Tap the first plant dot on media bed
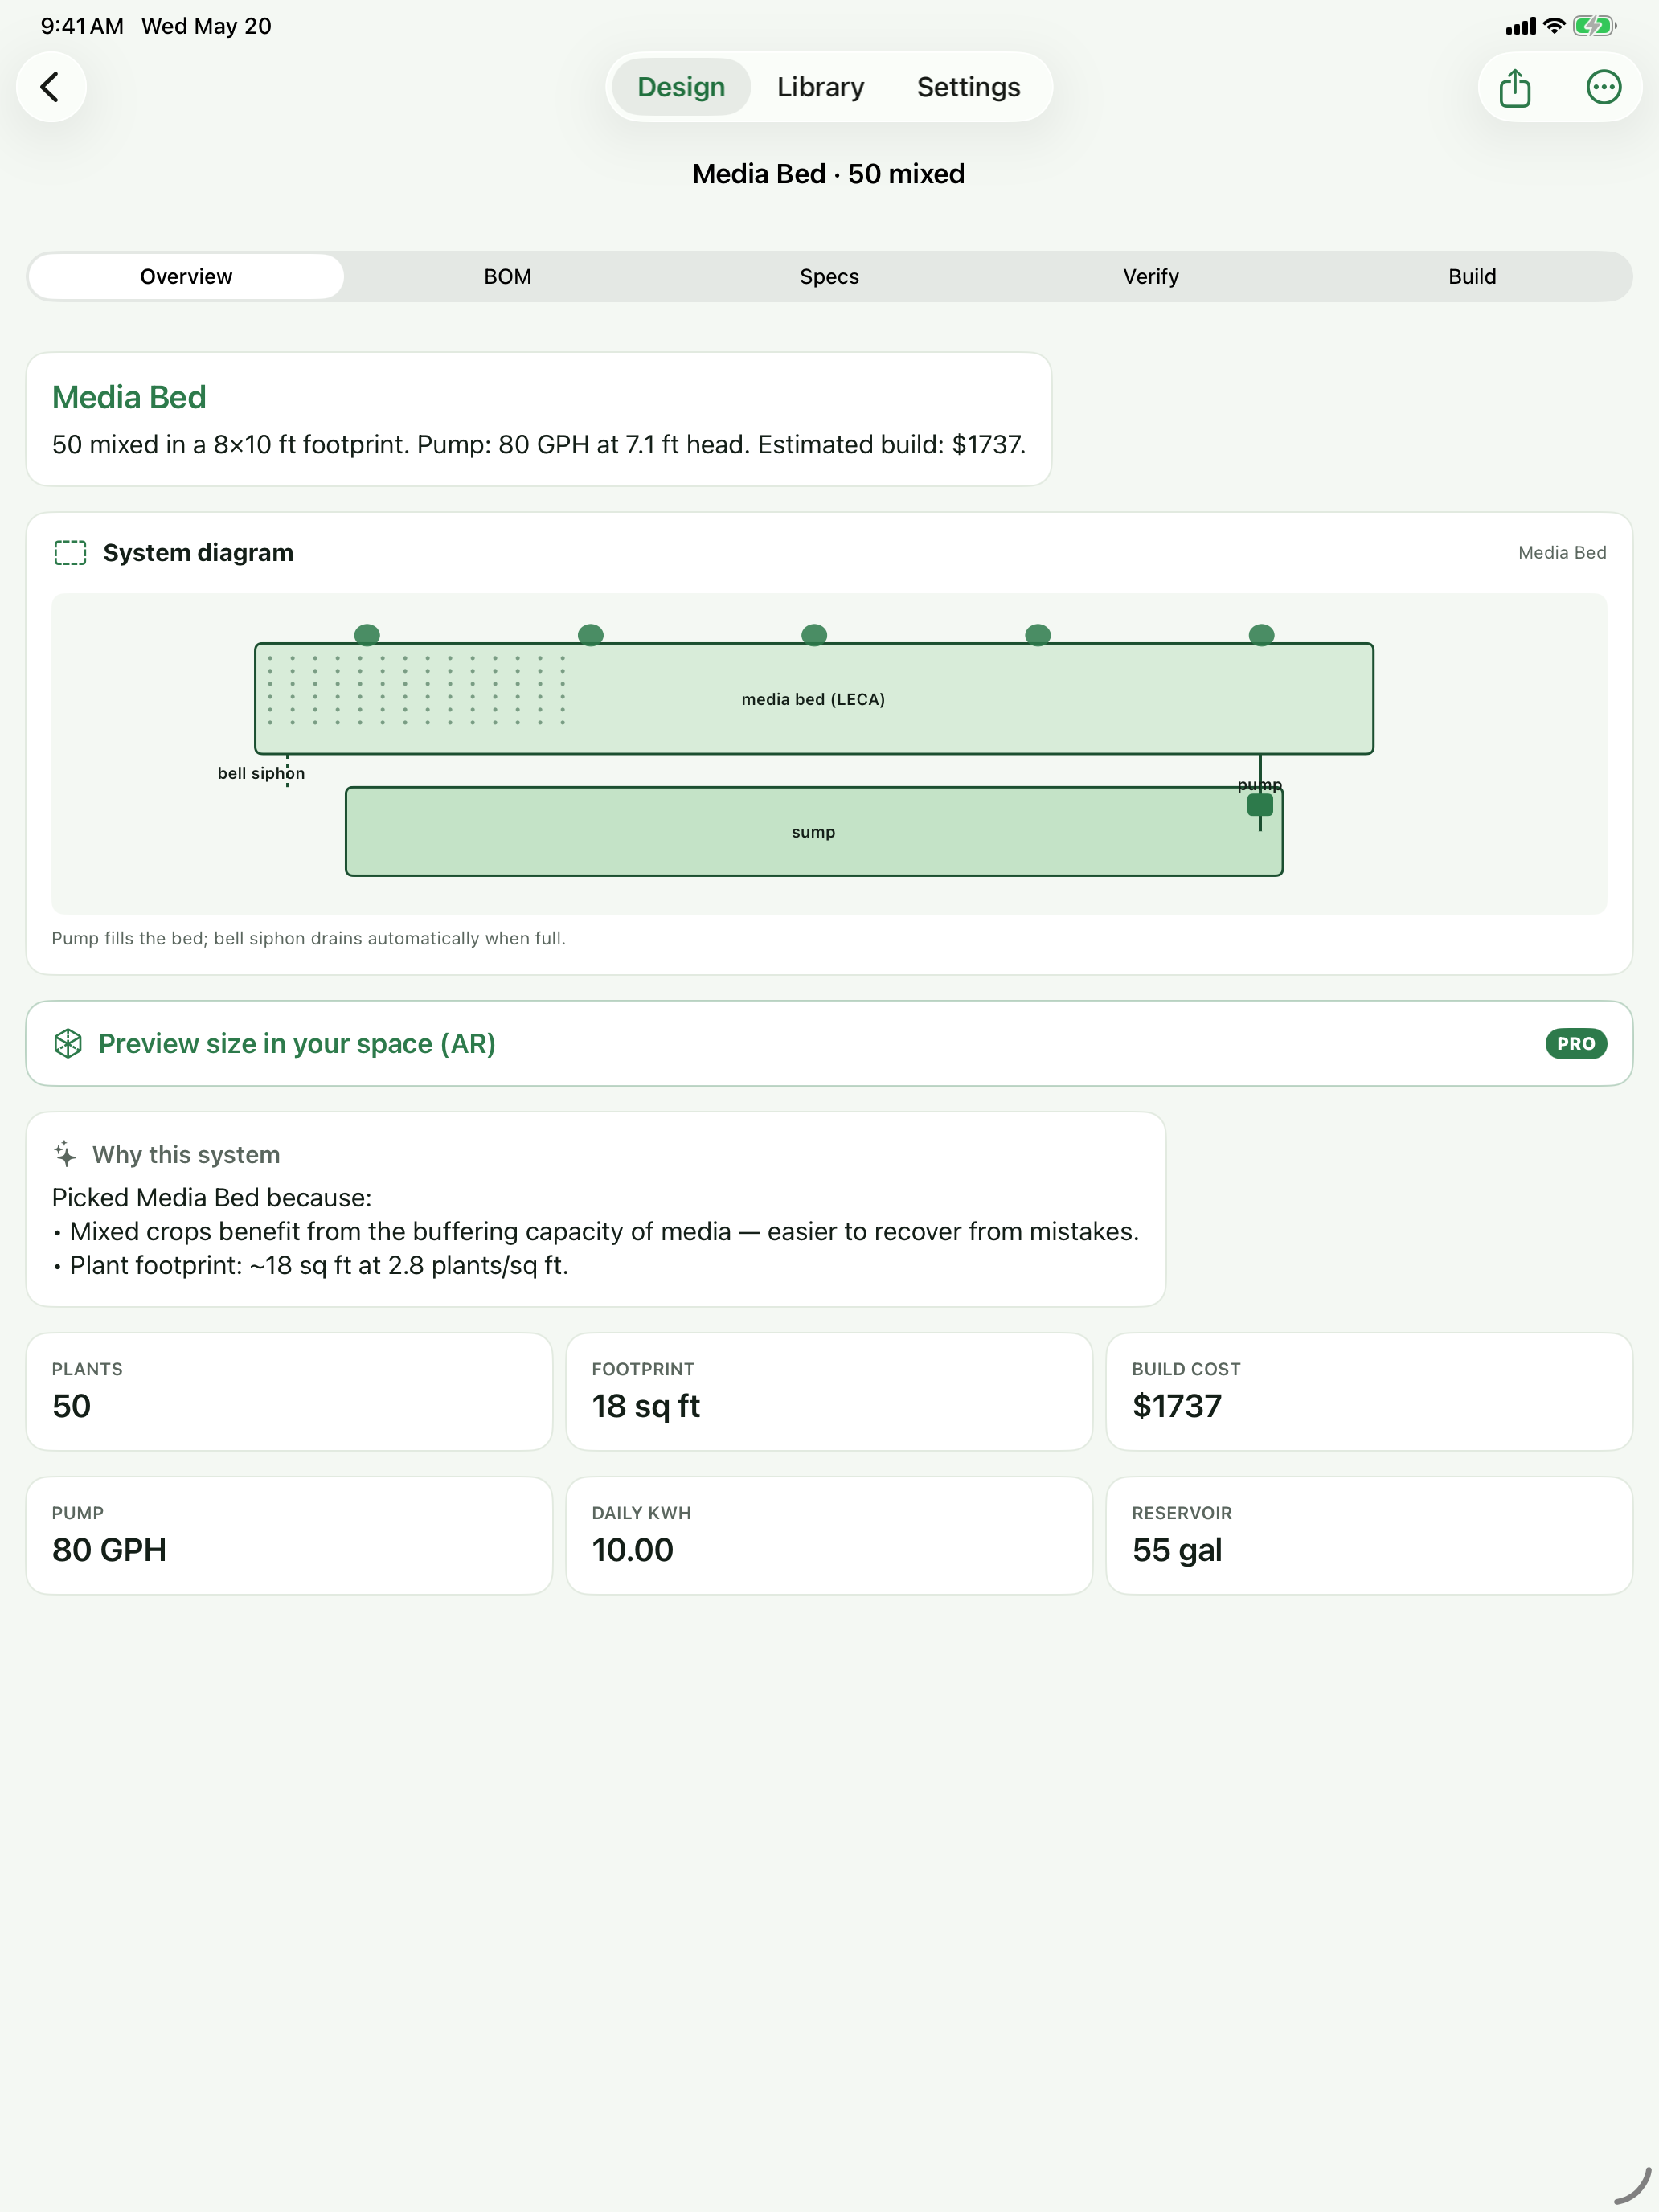1659x2212 pixels. tap(367, 634)
